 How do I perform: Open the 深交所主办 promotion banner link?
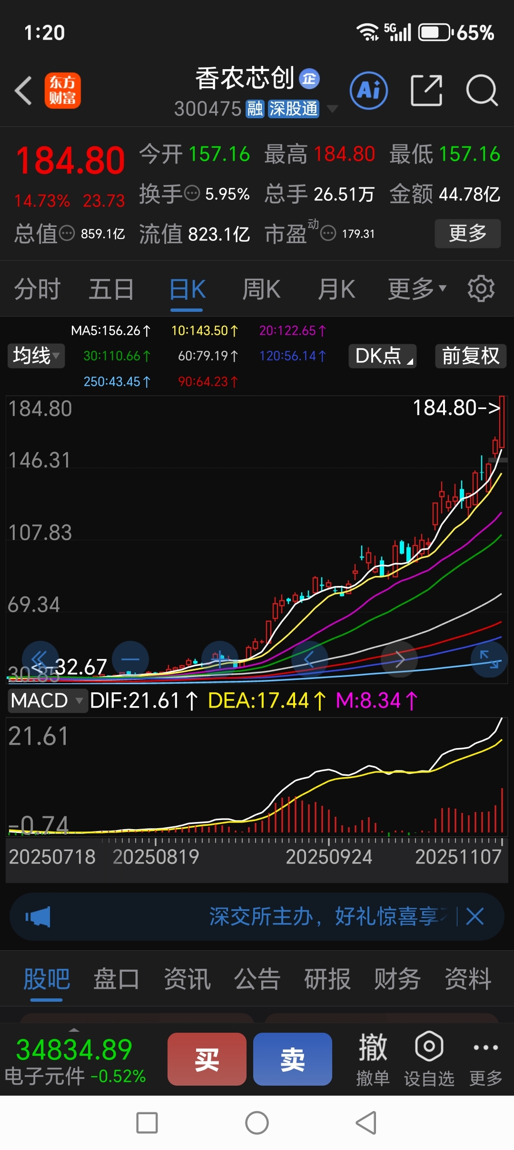328,916
